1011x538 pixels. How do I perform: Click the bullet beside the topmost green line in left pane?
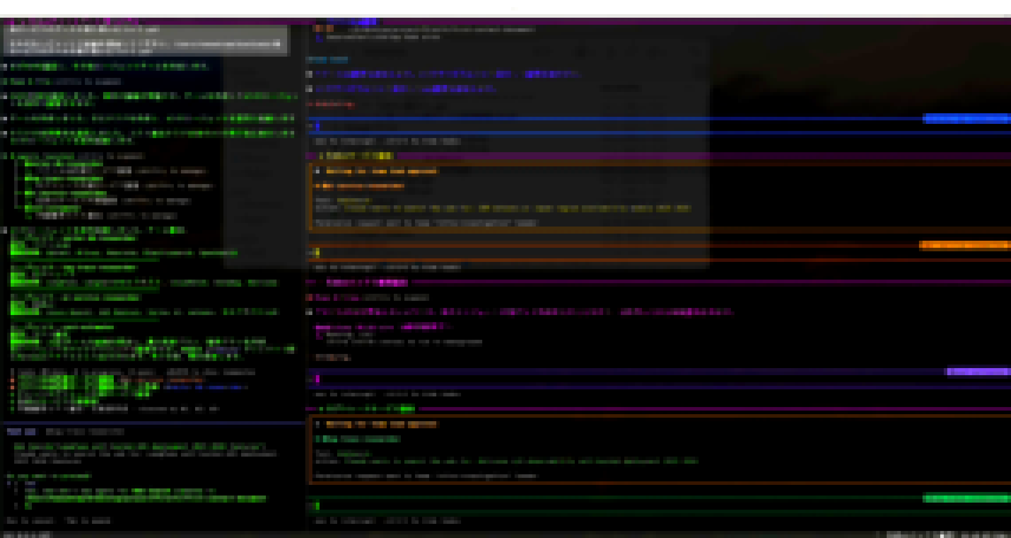click(x=5, y=66)
